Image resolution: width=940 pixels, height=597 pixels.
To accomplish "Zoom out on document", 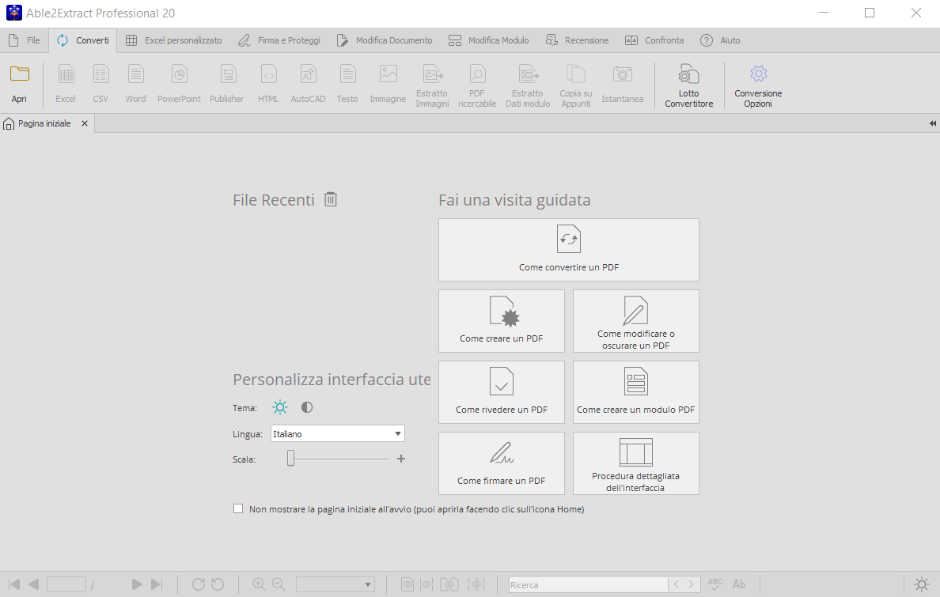I will [279, 584].
